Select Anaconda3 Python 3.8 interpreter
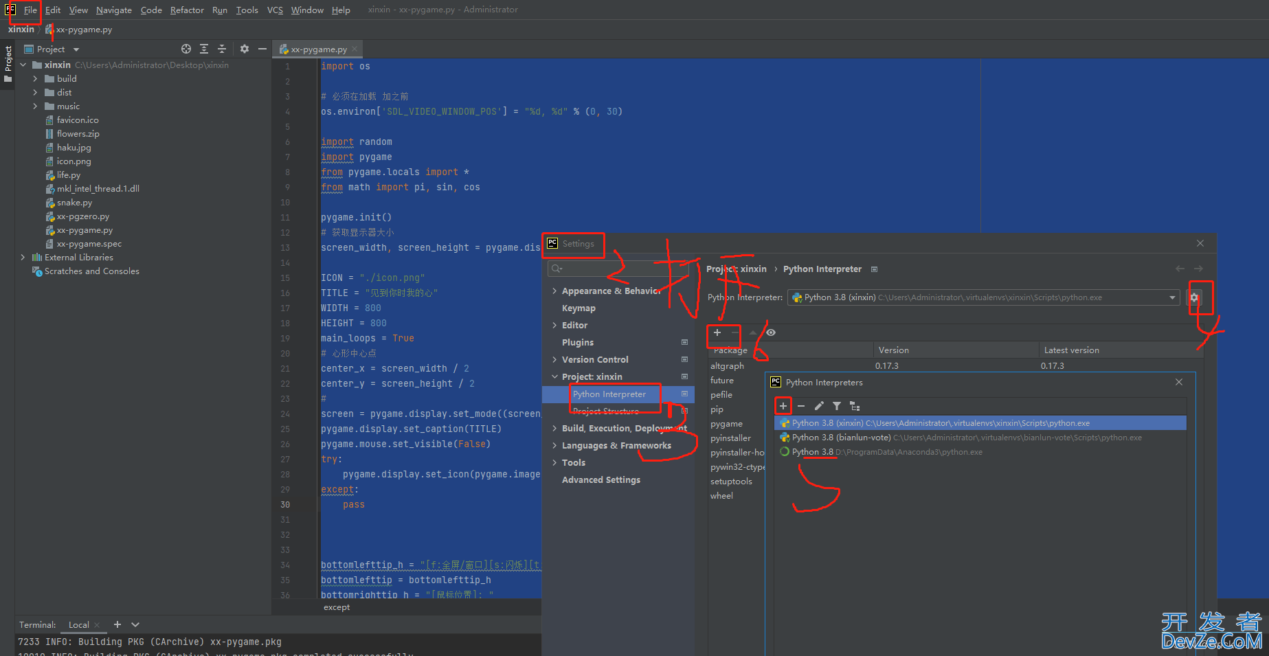The height and width of the screenshot is (656, 1269). [980, 452]
